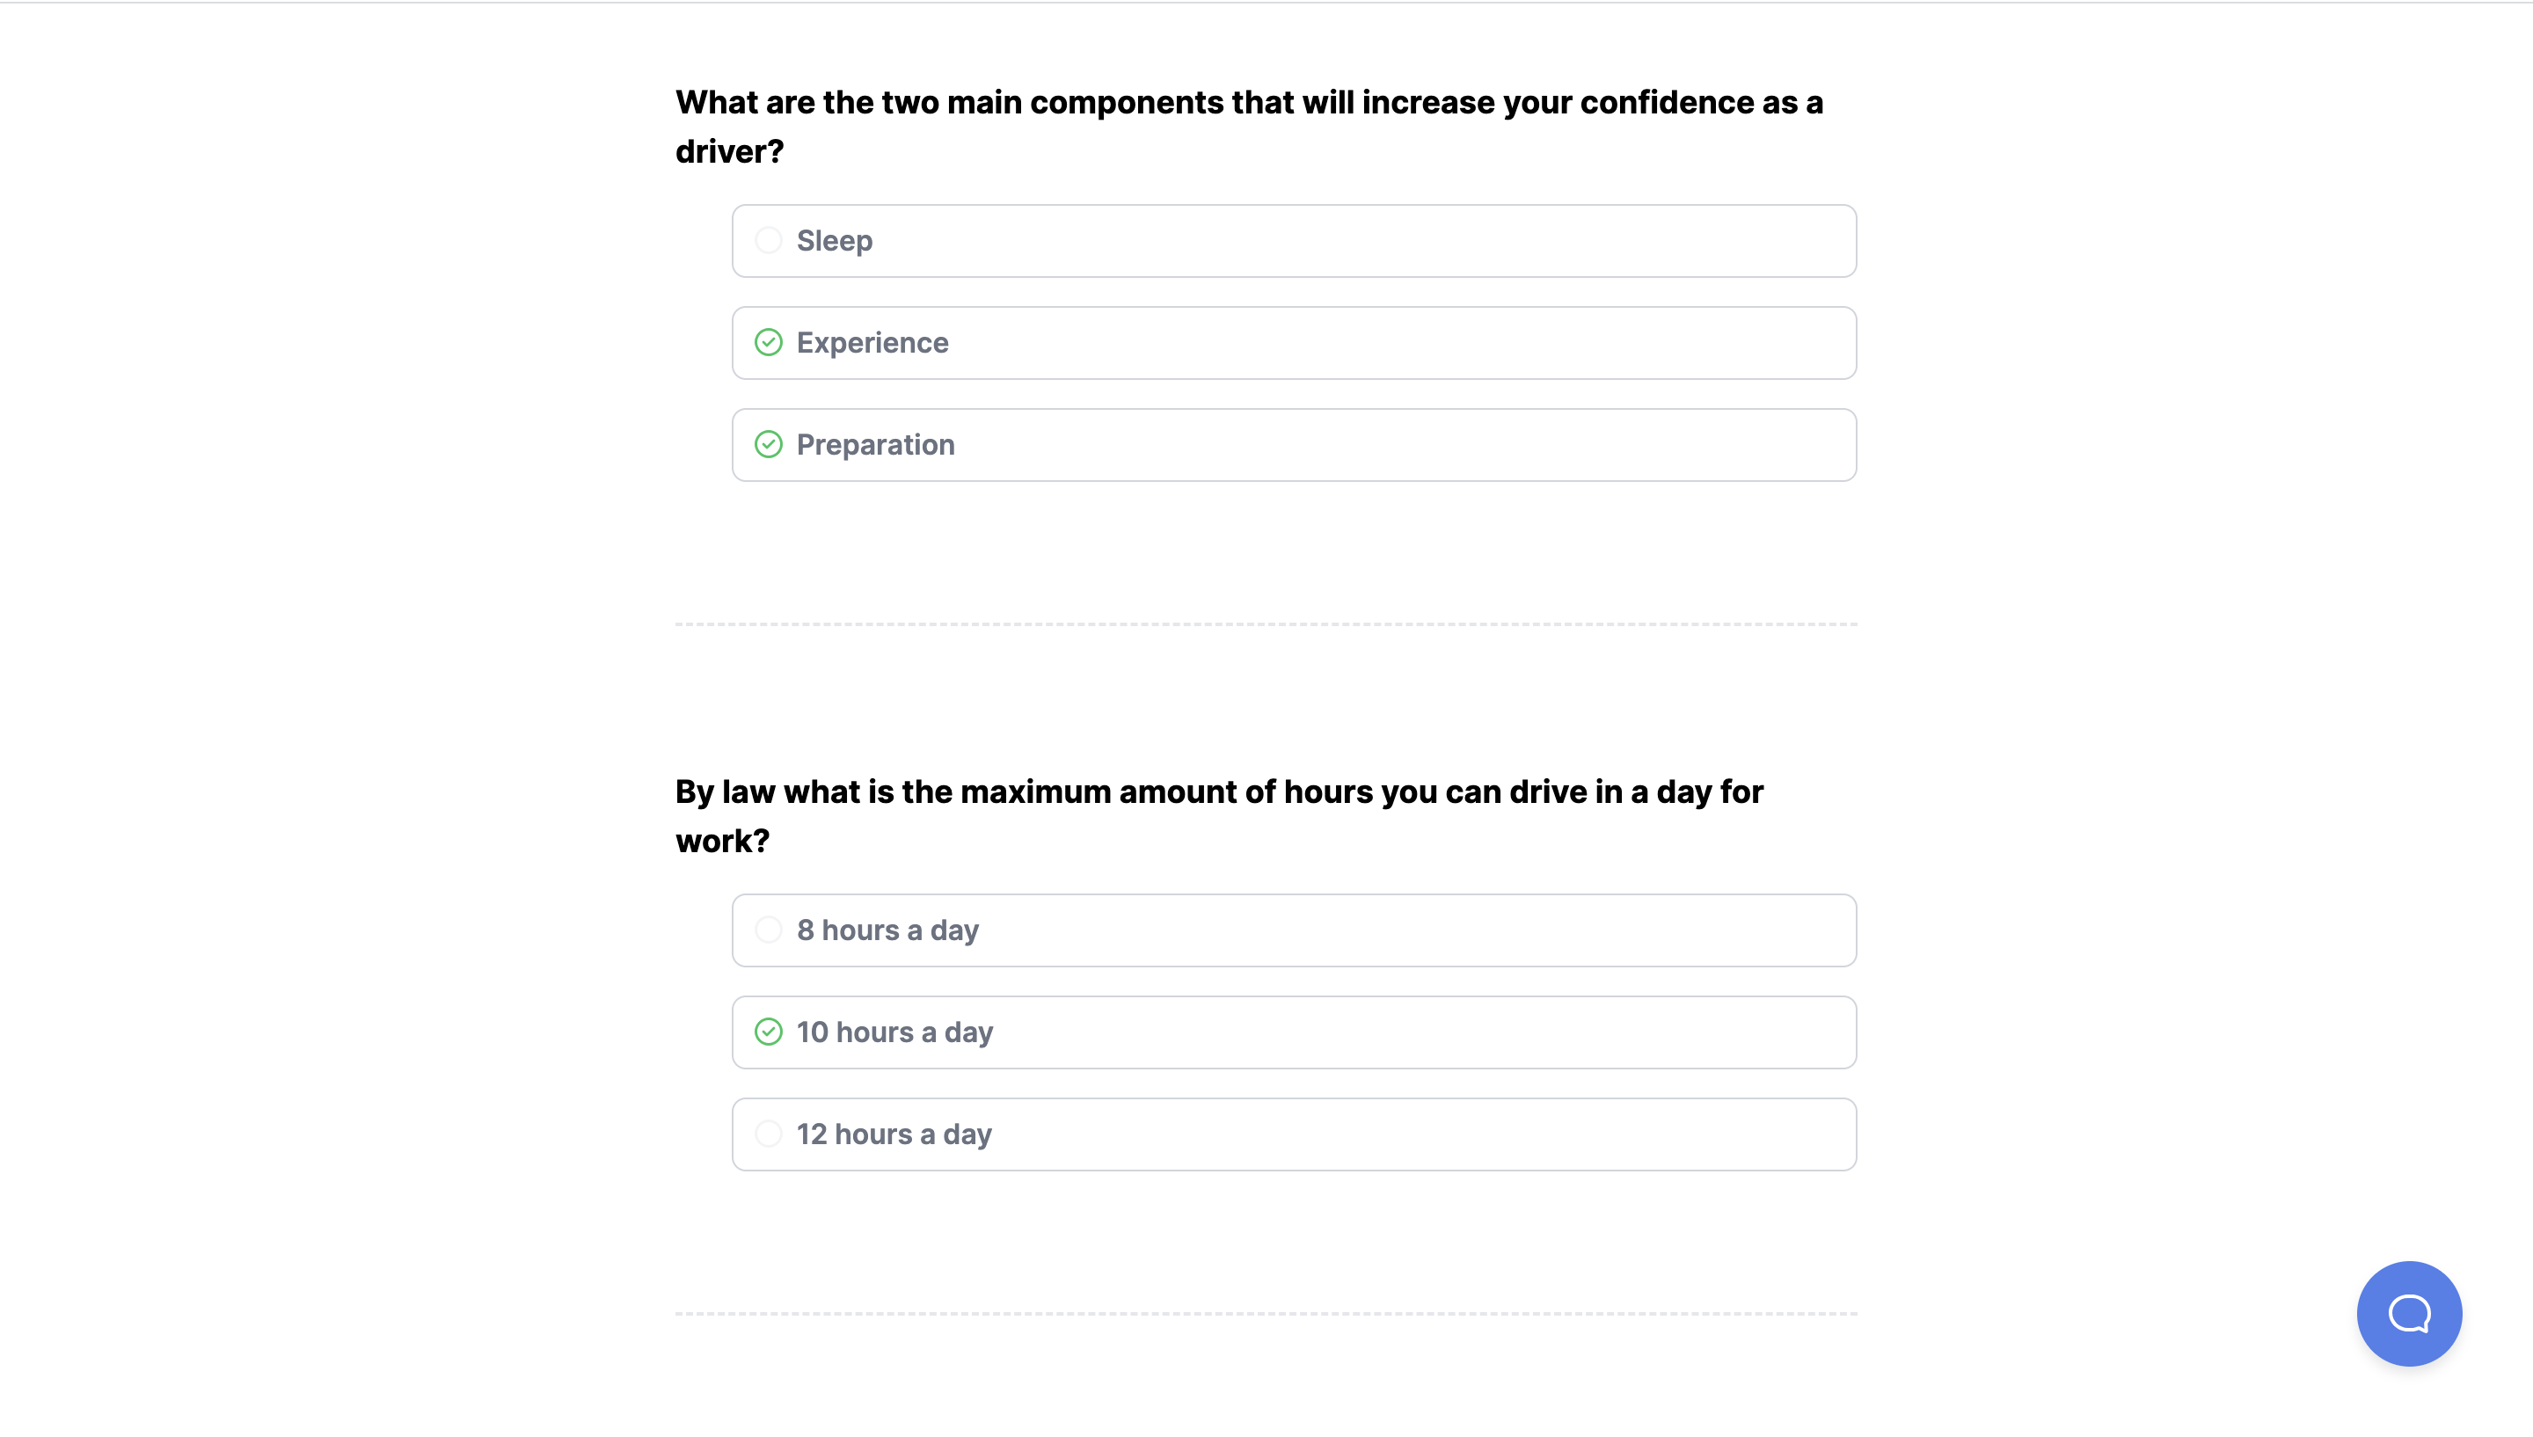Click the "Sleep" answer label text
The image size is (2533, 1437).
coord(834,241)
